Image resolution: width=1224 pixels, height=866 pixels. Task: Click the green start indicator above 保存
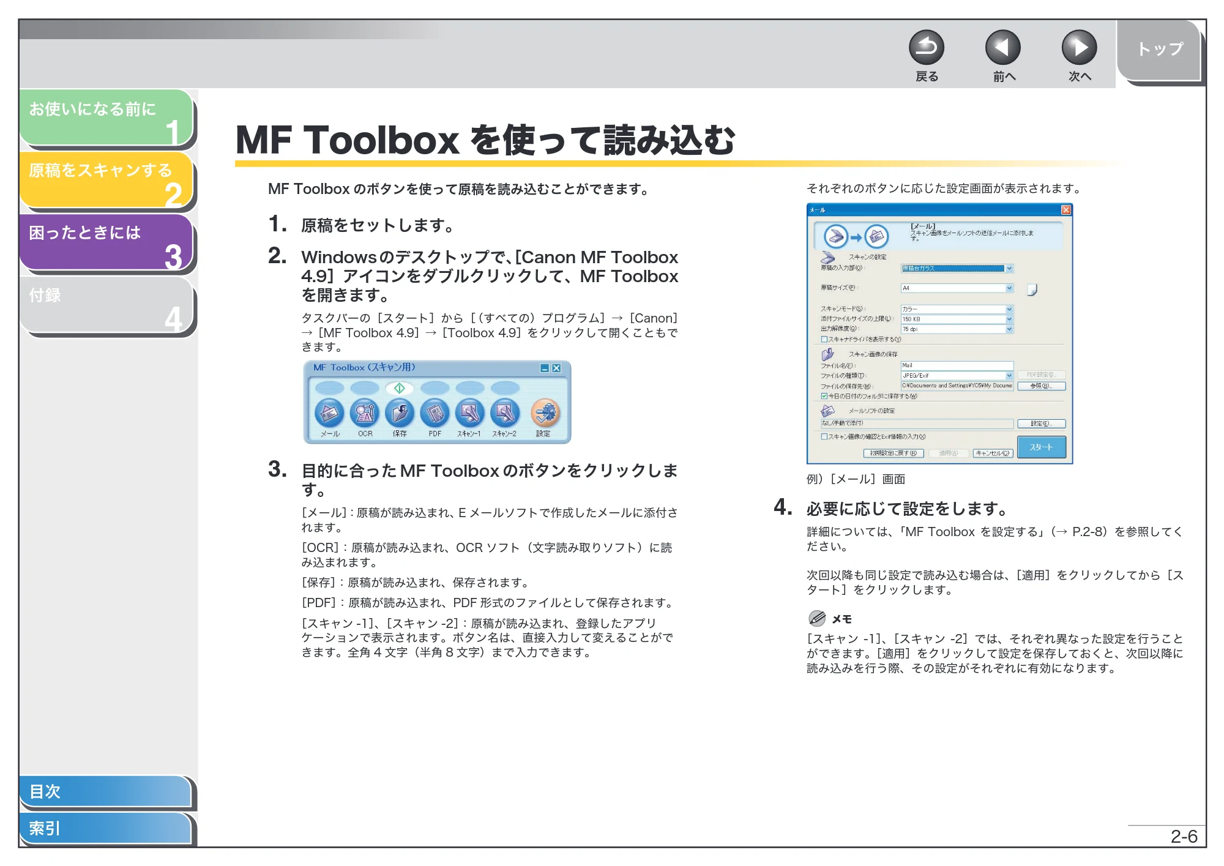pyautogui.click(x=400, y=388)
